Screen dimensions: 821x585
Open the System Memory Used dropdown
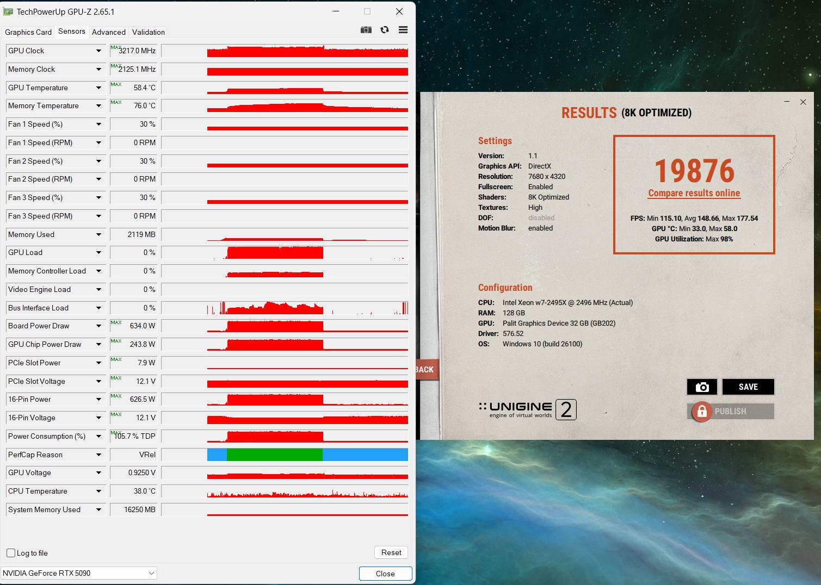tap(98, 509)
